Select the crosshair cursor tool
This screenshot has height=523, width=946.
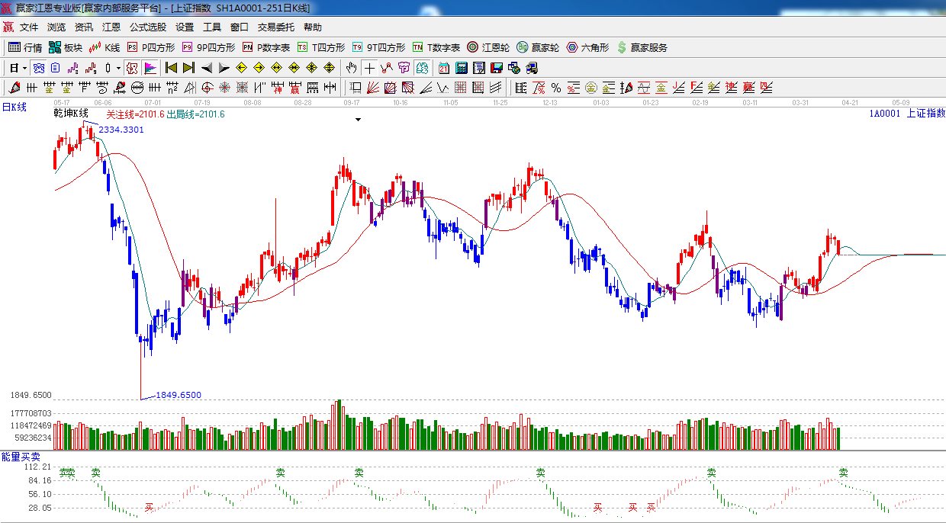(x=369, y=68)
